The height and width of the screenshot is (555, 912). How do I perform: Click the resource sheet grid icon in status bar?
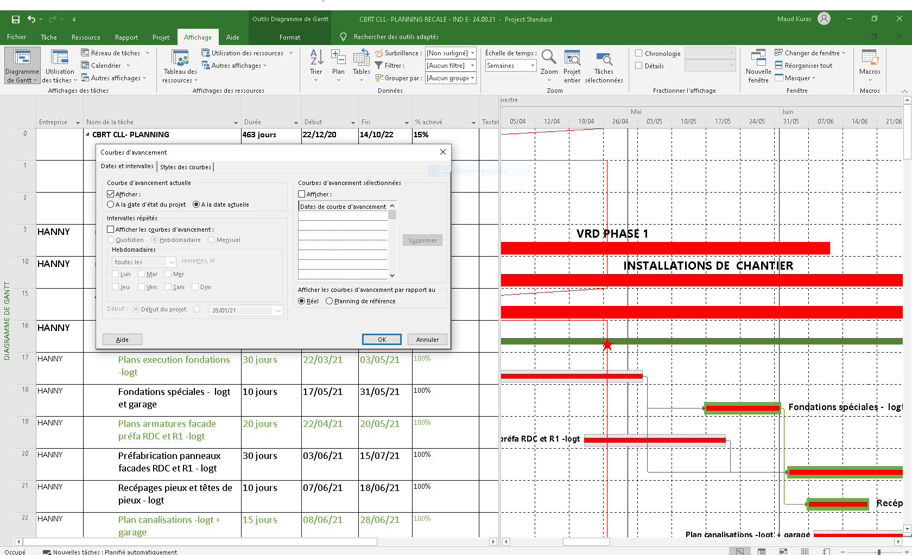click(805, 552)
